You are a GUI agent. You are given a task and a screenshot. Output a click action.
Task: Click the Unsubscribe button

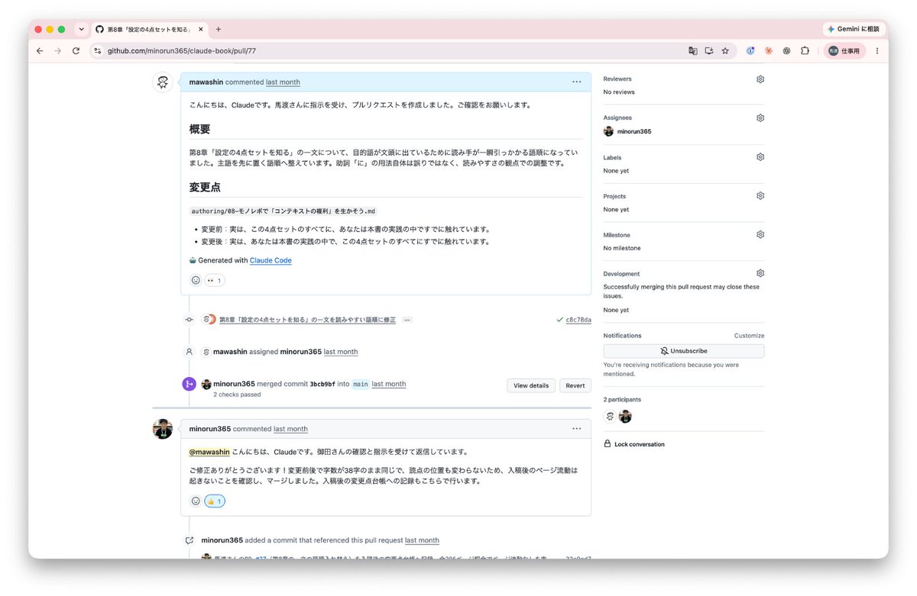[x=684, y=351]
